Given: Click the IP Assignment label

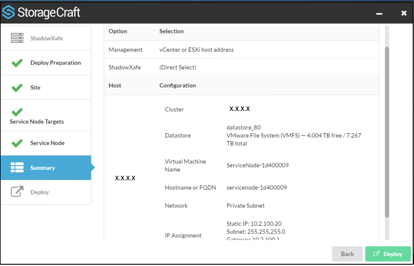Looking at the screenshot, I should coord(183,235).
